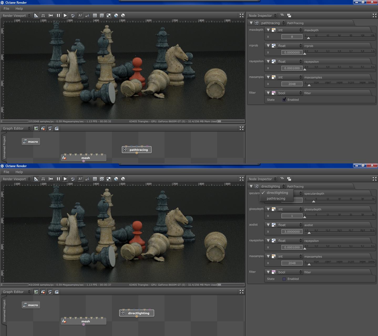Maximize the upper Node Inspector panel
Image resolution: width=378 pixels, height=336 pixels.
click(x=375, y=15)
